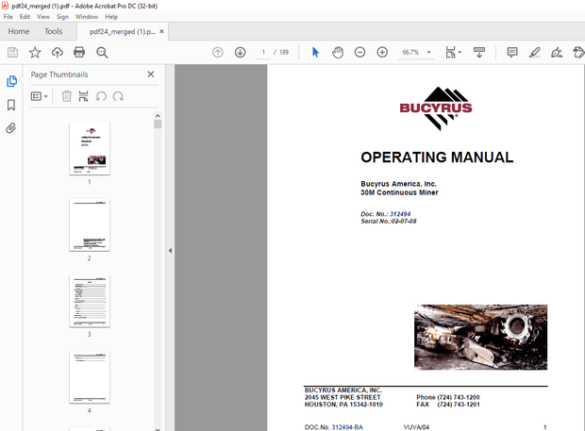Click the OPERATING MANUAL heading
The height and width of the screenshot is (431, 585).
coord(437,157)
